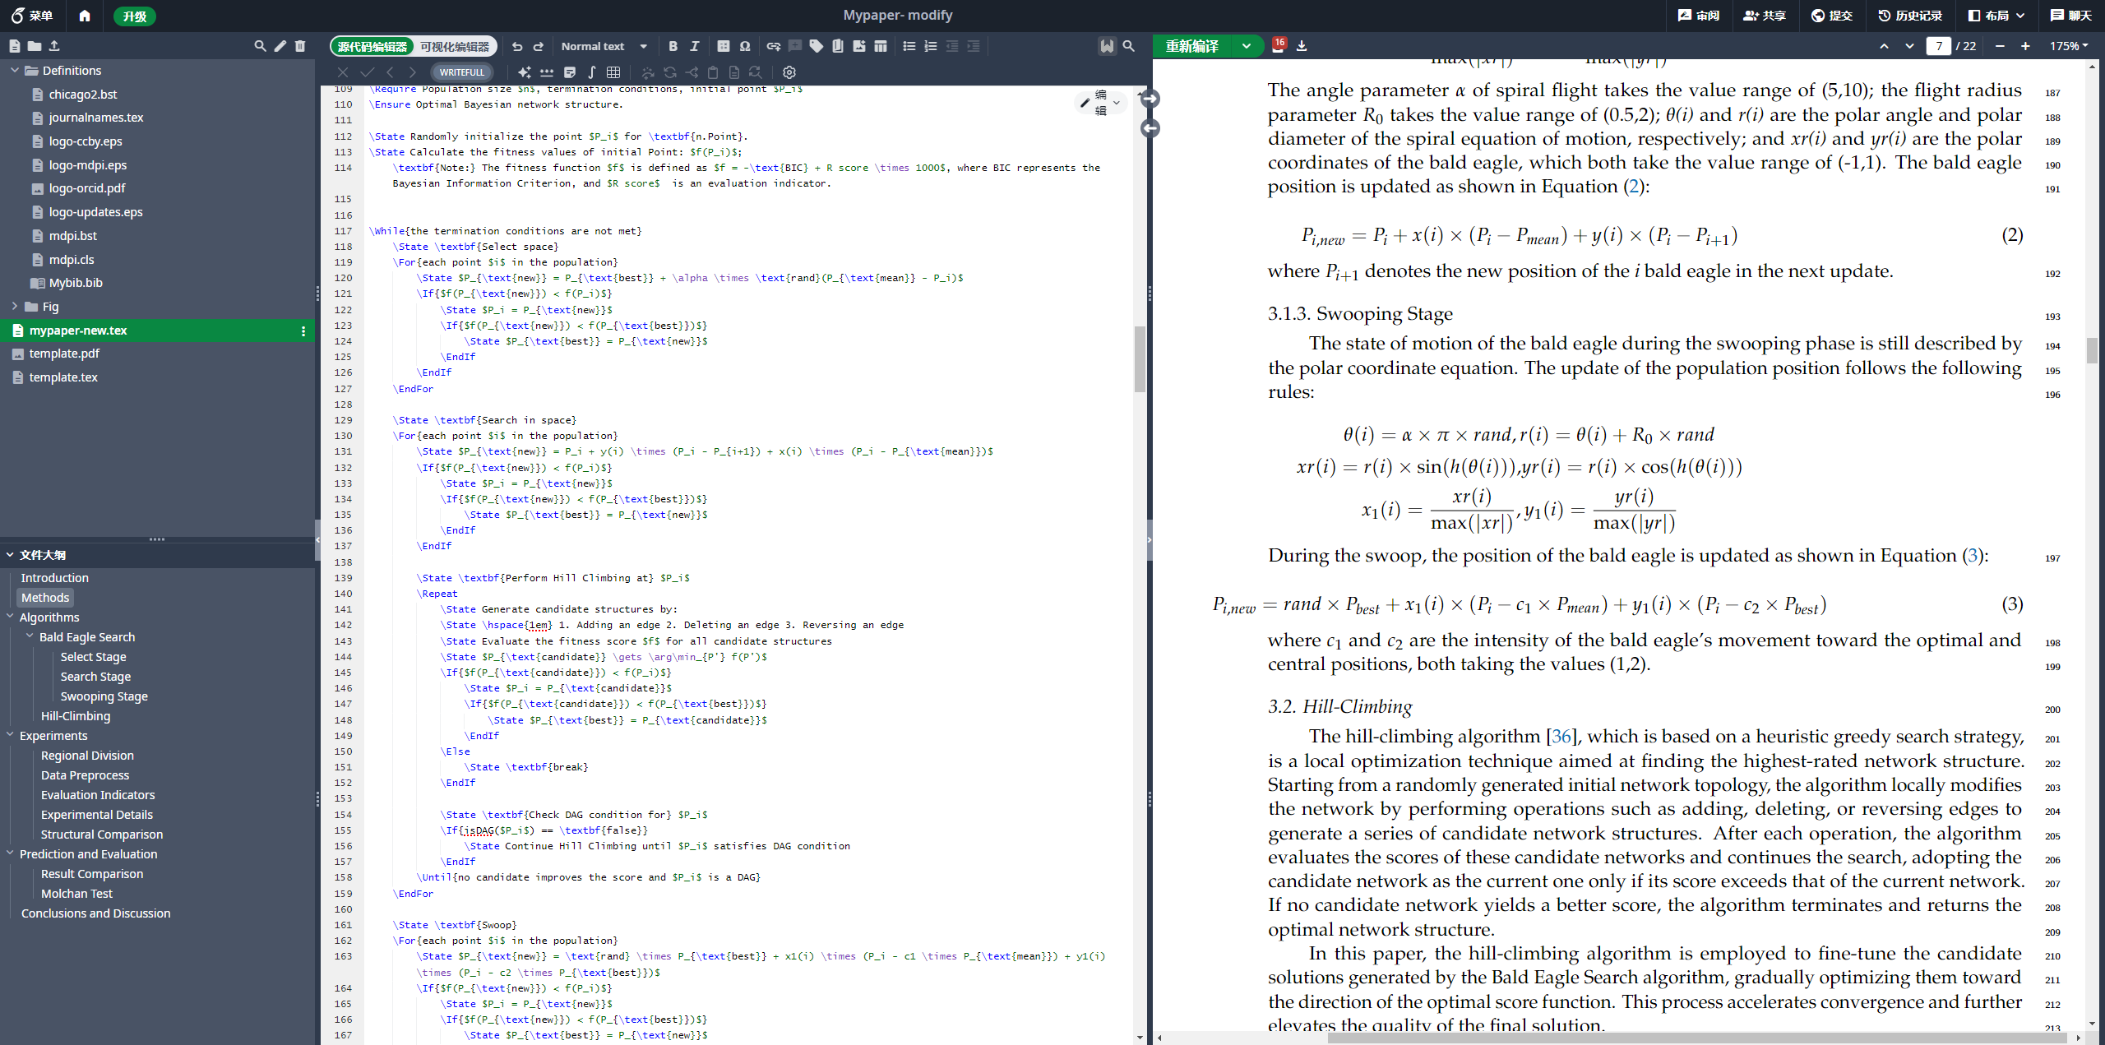Switch to source code editor mode
Image resolution: width=2105 pixels, height=1045 pixels.
click(372, 46)
